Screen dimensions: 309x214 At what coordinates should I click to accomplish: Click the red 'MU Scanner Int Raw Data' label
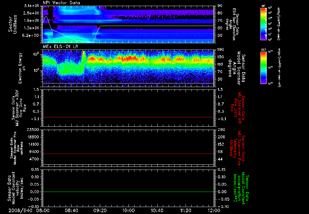point(238,108)
